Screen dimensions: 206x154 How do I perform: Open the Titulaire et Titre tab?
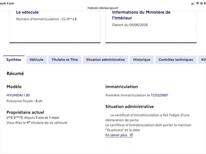(x=65, y=60)
